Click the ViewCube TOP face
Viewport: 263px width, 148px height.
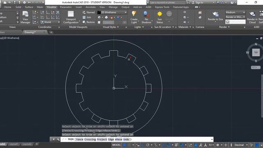point(256,53)
